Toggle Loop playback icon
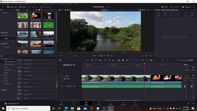The image size is (197, 111). (111, 56)
